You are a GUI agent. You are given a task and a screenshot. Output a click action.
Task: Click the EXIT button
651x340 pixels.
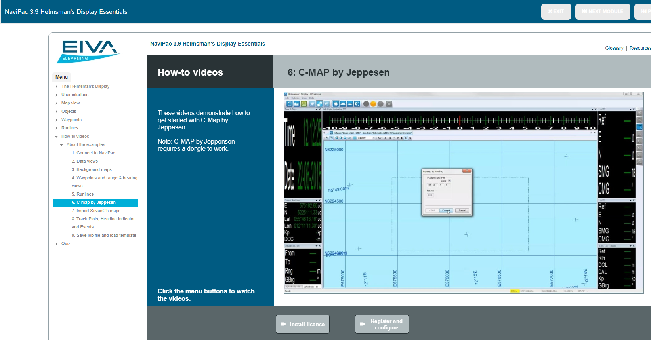pos(556,11)
